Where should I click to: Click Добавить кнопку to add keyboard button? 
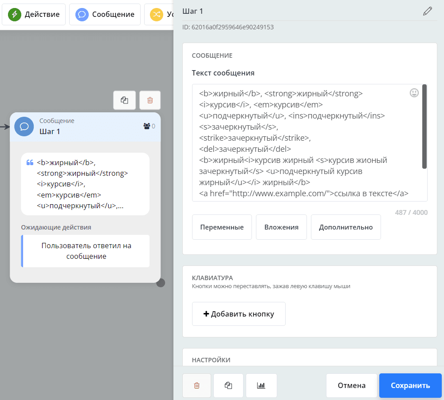point(239,314)
